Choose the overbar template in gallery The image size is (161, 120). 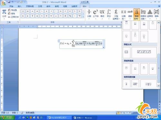pyautogui.click(x=127, y=69)
